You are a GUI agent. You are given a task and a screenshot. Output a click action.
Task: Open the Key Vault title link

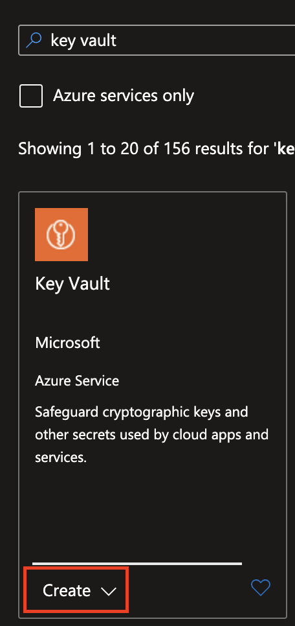coord(72,283)
